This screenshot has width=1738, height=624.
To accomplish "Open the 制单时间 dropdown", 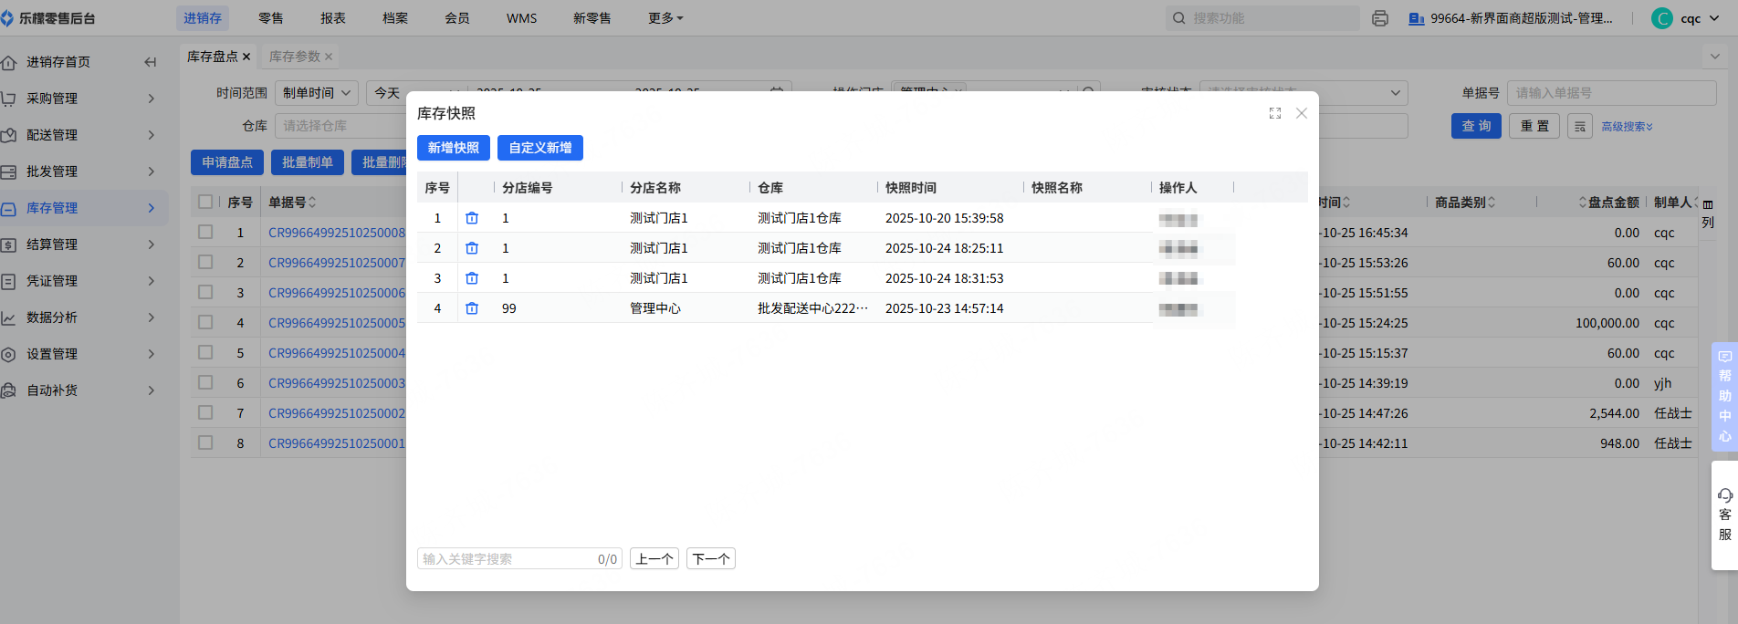I will click(x=317, y=93).
